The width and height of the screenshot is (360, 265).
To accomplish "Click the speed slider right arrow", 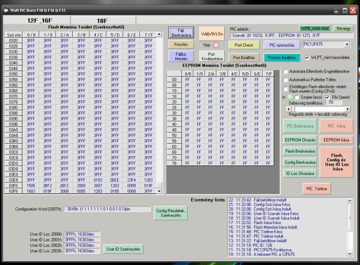I will pos(348,109).
